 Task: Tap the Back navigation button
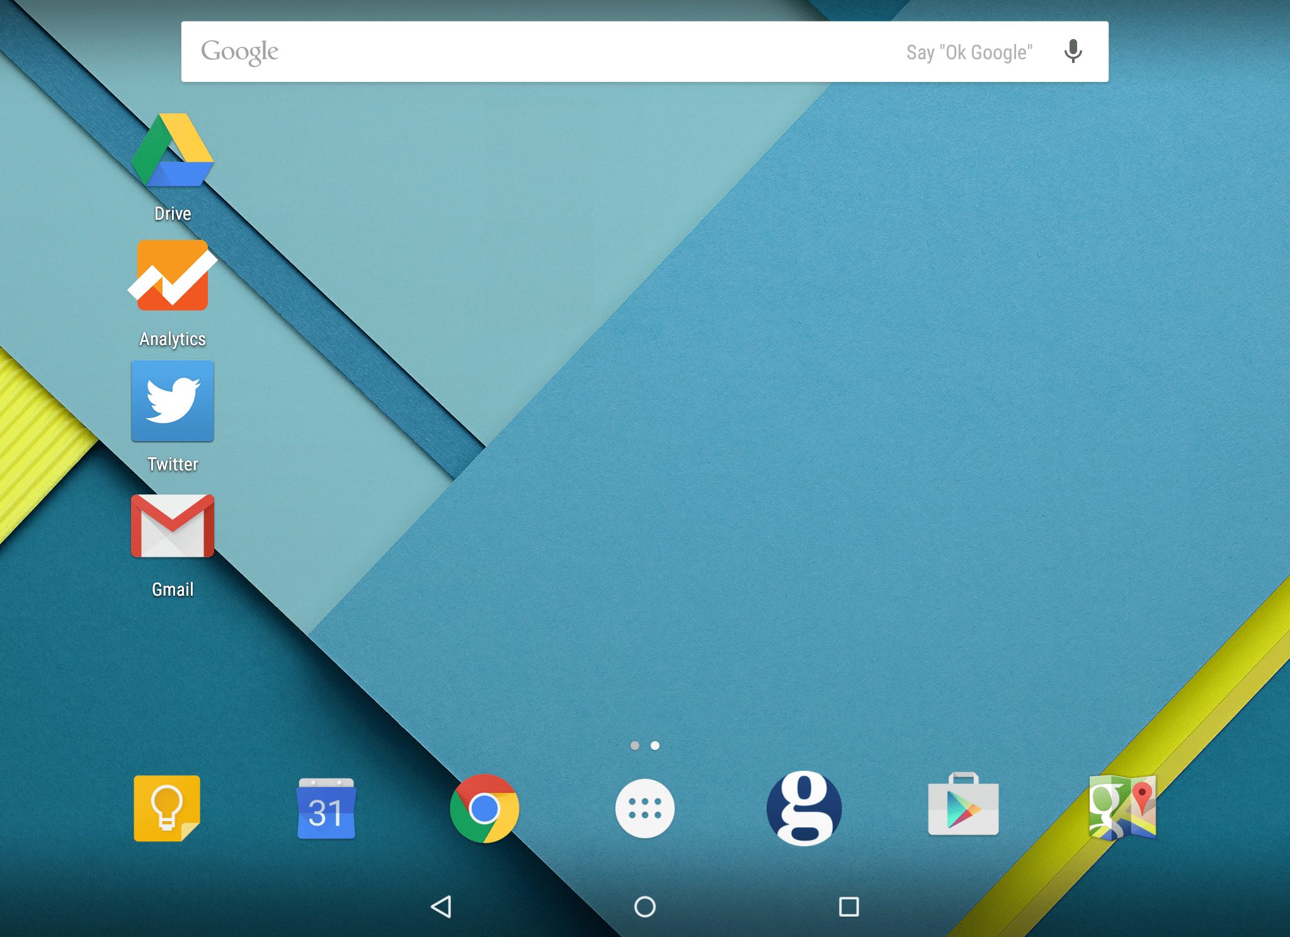point(441,907)
